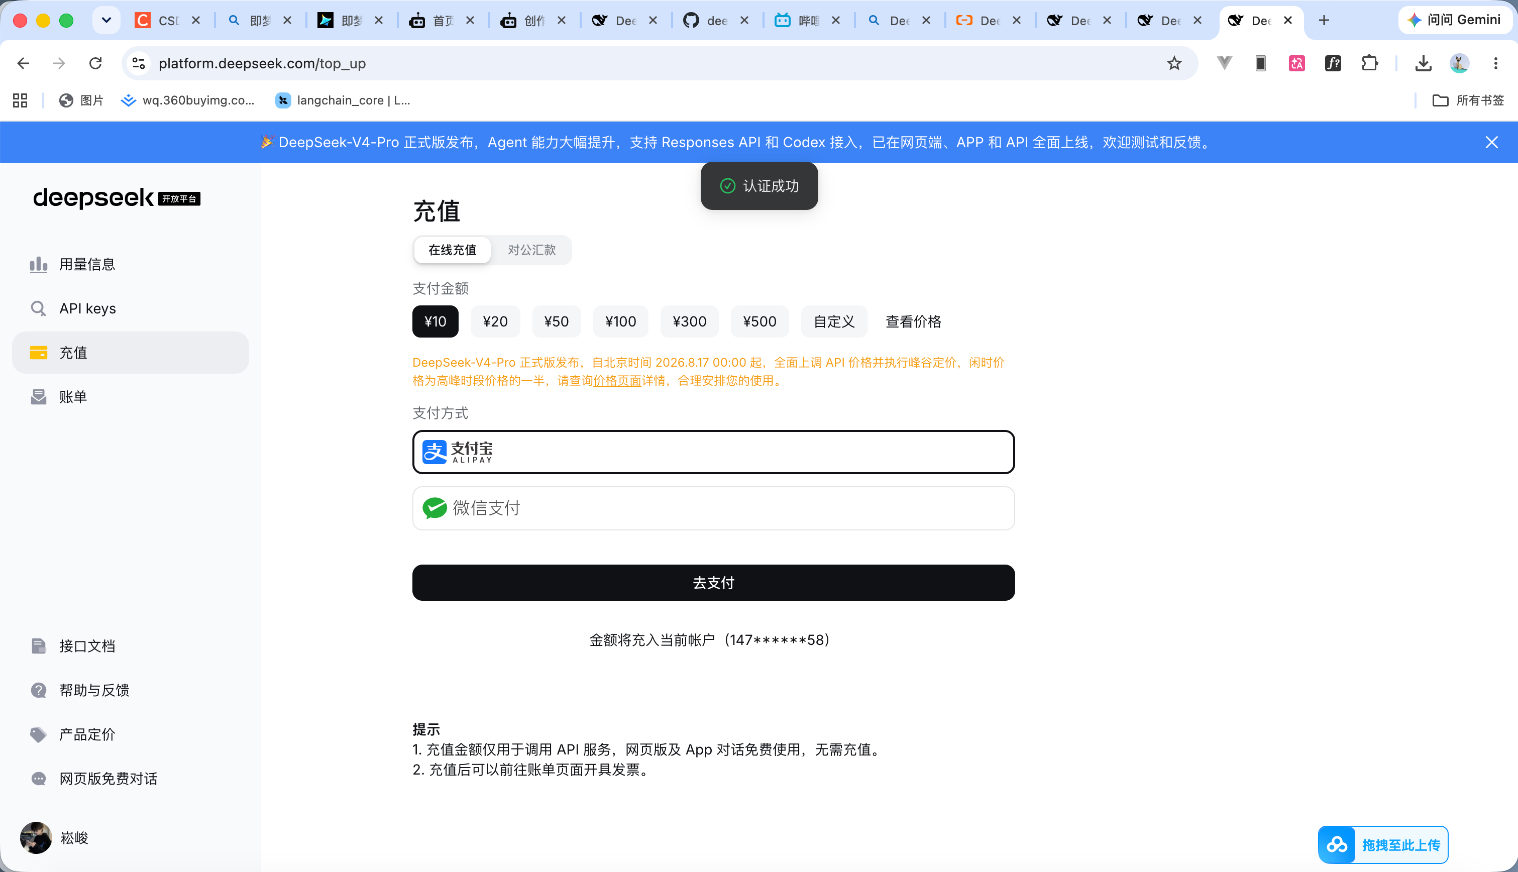The image size is (1518, 872).
Task: Switch to the 在线充值 tab
Action: pyautogui.click(x=452, y=250)
